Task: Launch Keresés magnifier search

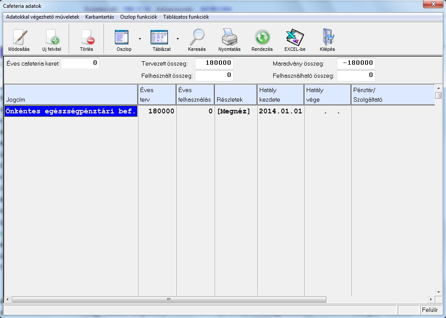Action: pyautogui.click(x=197, y=38)
